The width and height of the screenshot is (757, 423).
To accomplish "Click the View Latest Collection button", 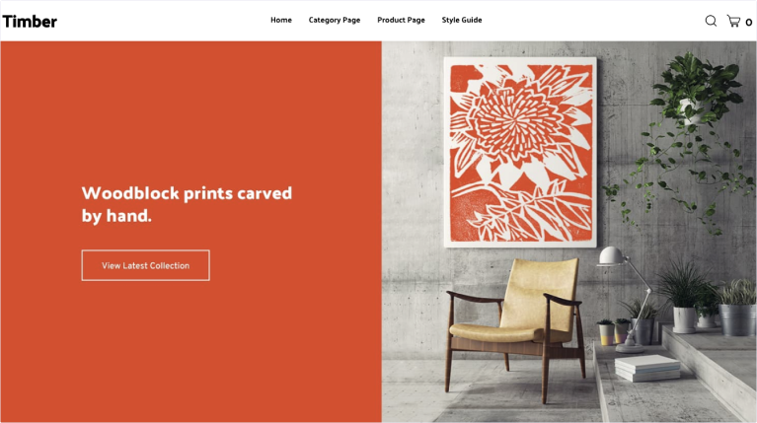I will 145,265.
